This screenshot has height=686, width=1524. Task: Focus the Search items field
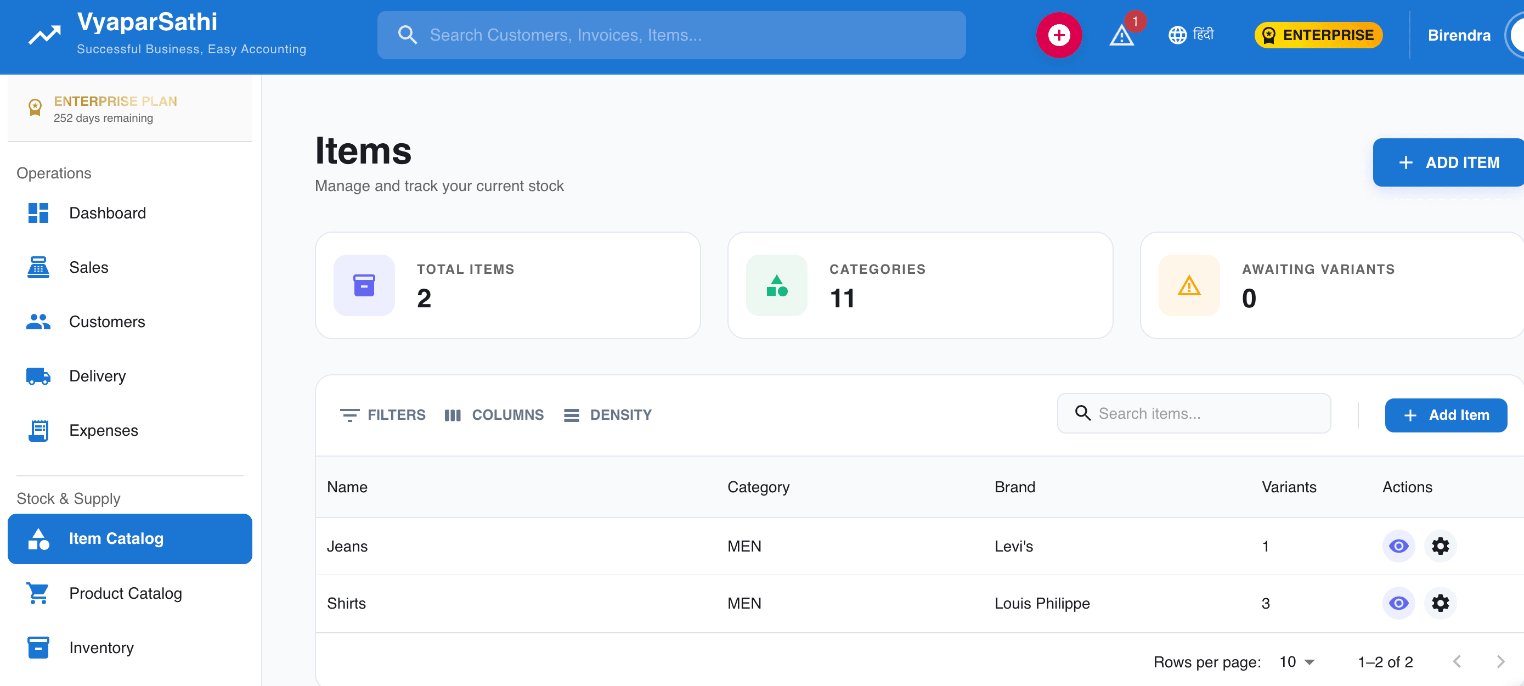point(1193,413)
